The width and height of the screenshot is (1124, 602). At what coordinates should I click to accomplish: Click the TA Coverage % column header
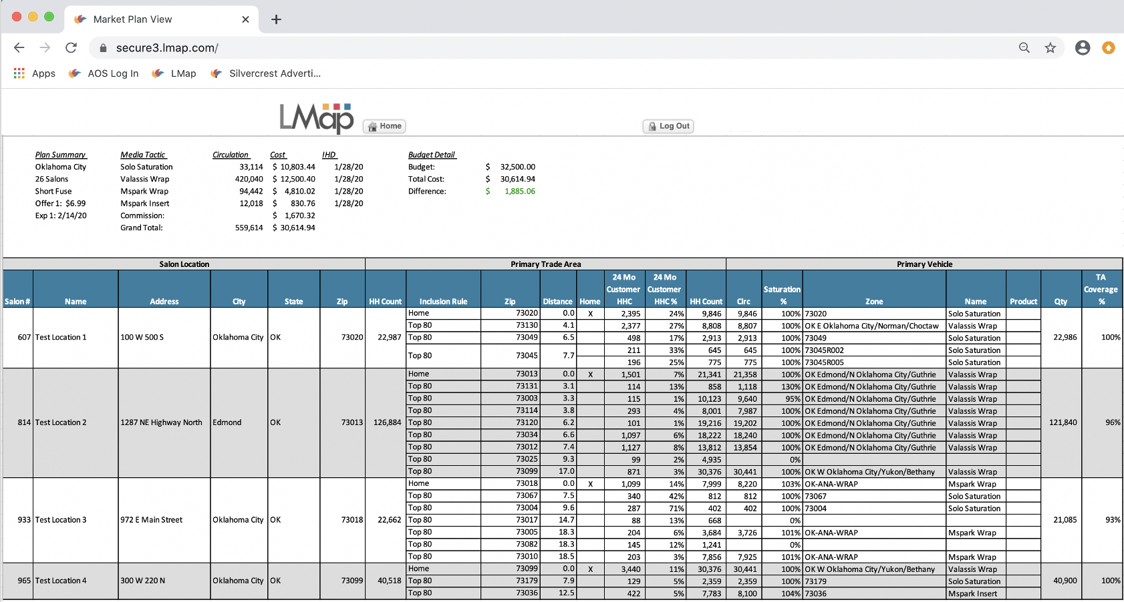coord(1101,290)
